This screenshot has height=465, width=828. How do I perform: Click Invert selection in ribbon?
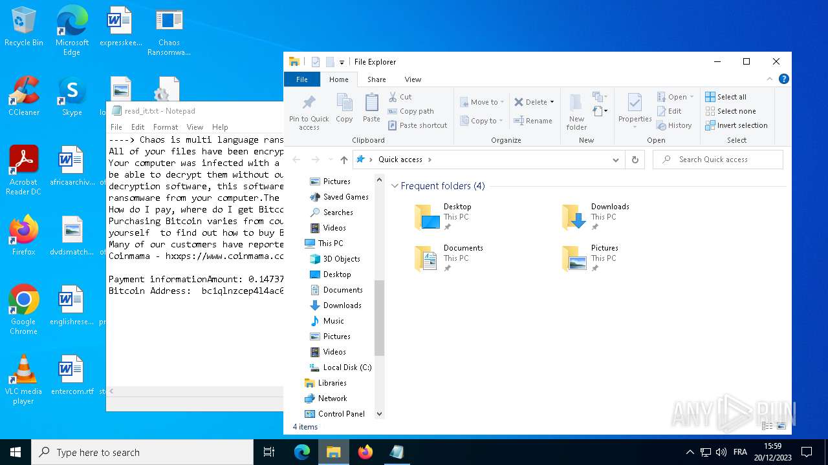tap(736, 125)
